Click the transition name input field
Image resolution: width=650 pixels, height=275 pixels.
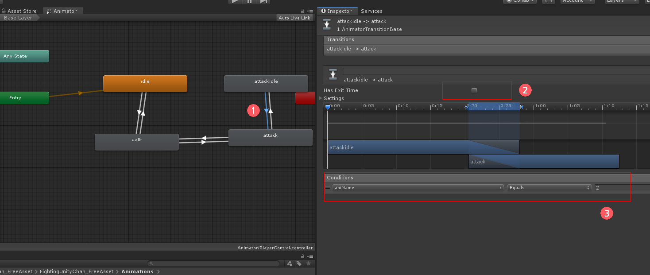pos(496,71)
